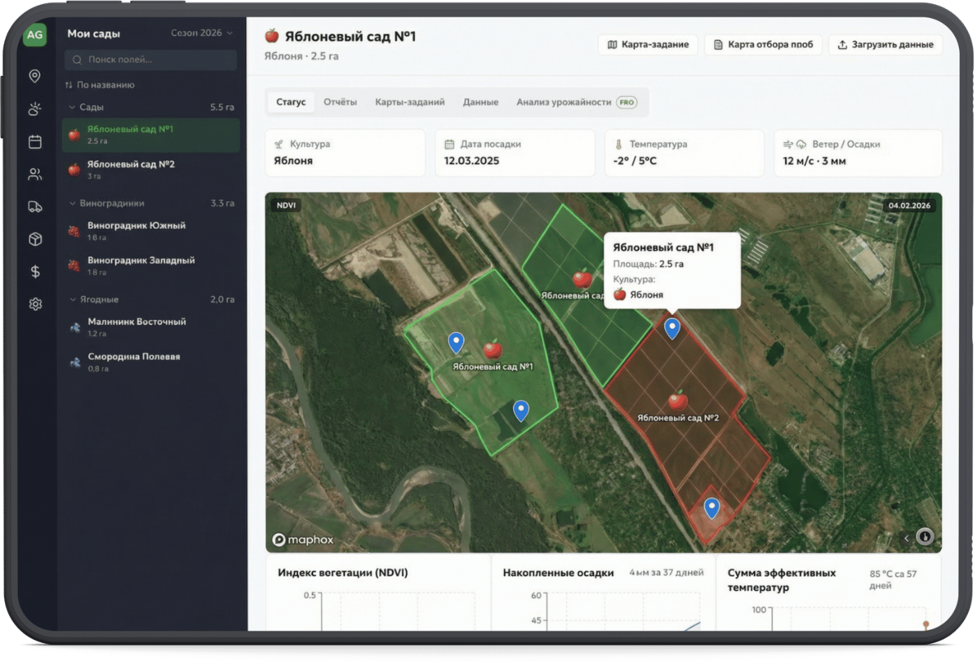Open the dollar finance icon

(x=35, y=272)
